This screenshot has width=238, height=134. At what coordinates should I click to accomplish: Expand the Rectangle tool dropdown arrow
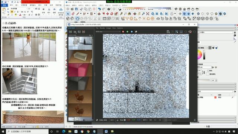click(x=94, y=14)
